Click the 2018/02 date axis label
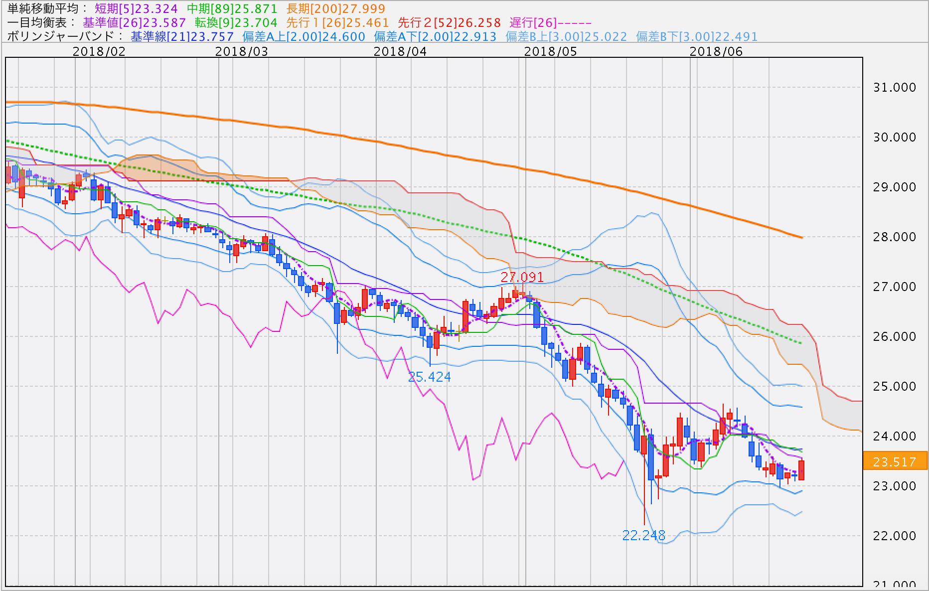Viewport: 929px width, 591px height. [x=99, y=51]
